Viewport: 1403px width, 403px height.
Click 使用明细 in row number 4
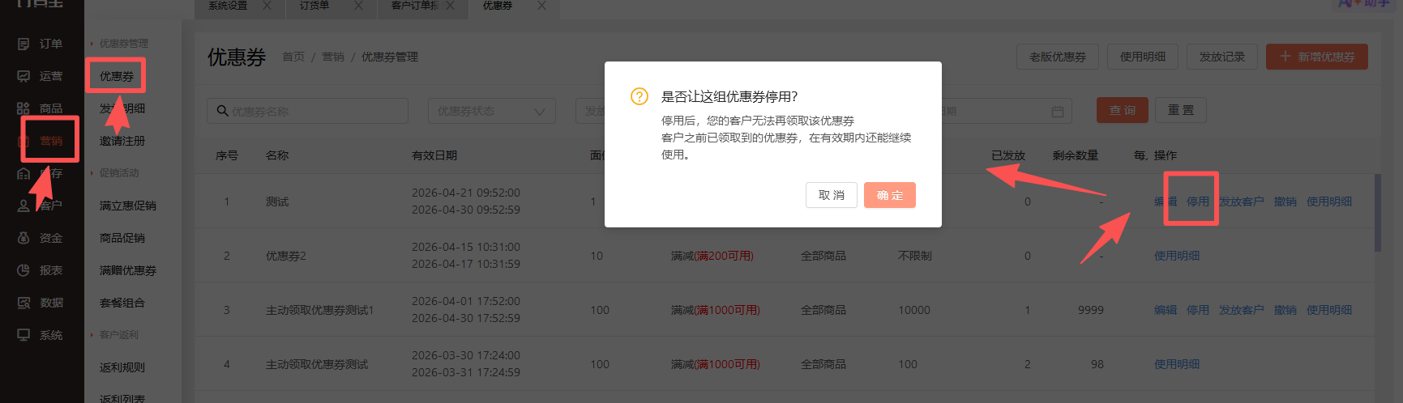click(1177, 364)
